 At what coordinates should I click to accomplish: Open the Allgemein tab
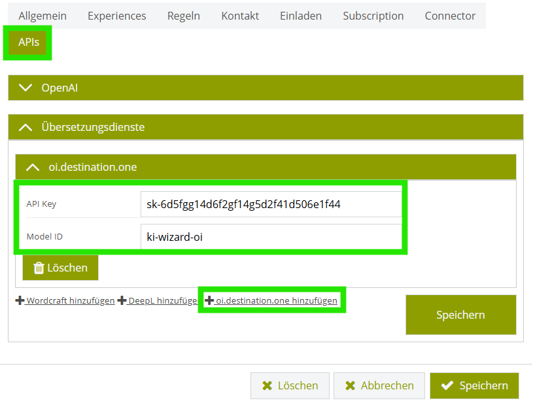click(x=43, y=16)
